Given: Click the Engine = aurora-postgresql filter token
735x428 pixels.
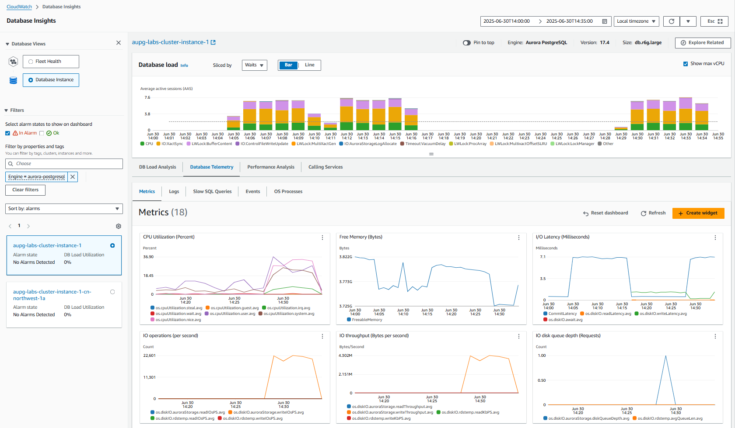Looking at the screenshot, I should pos(37,177).
